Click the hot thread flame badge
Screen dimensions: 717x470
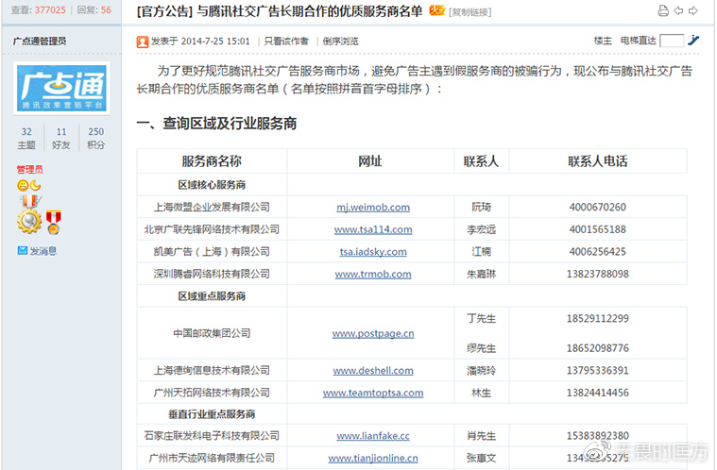[x=436, y=10]
